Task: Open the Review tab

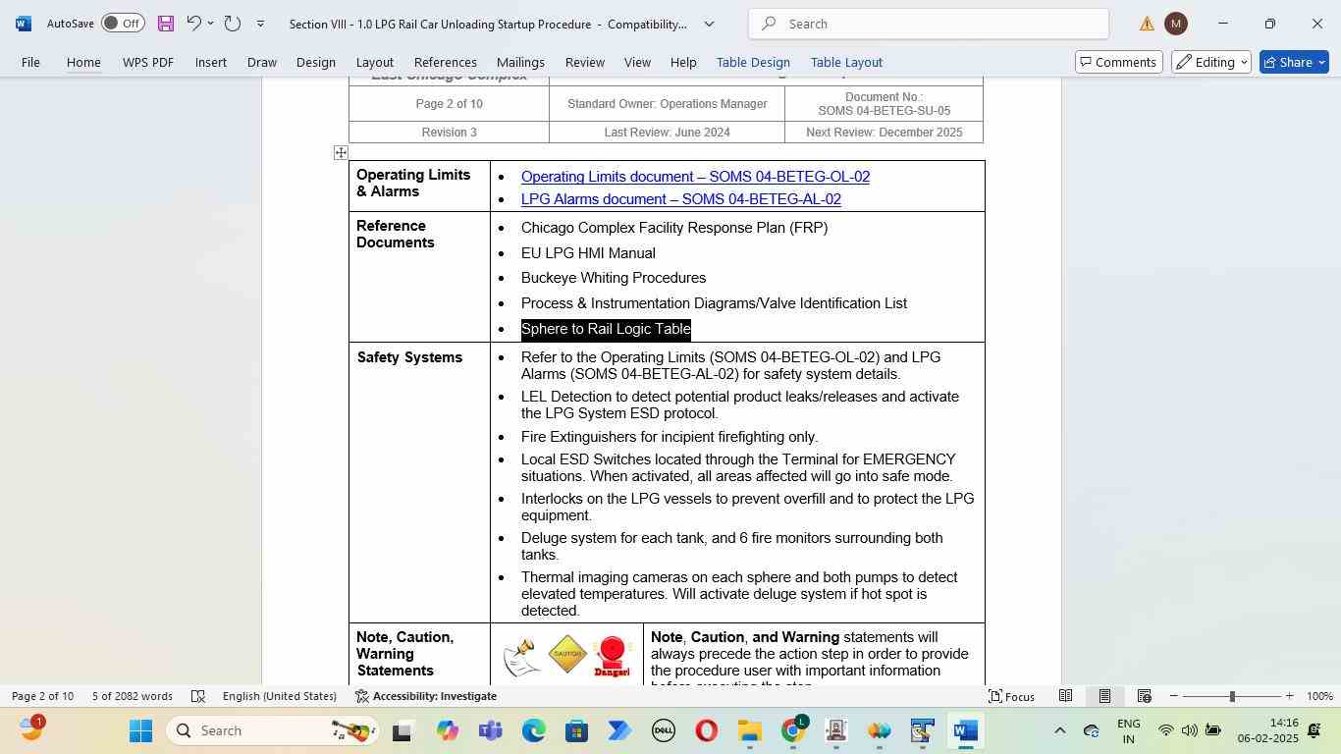Action: click(584, 62)
